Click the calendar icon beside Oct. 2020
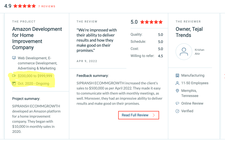225x141 pixels. 14,83
